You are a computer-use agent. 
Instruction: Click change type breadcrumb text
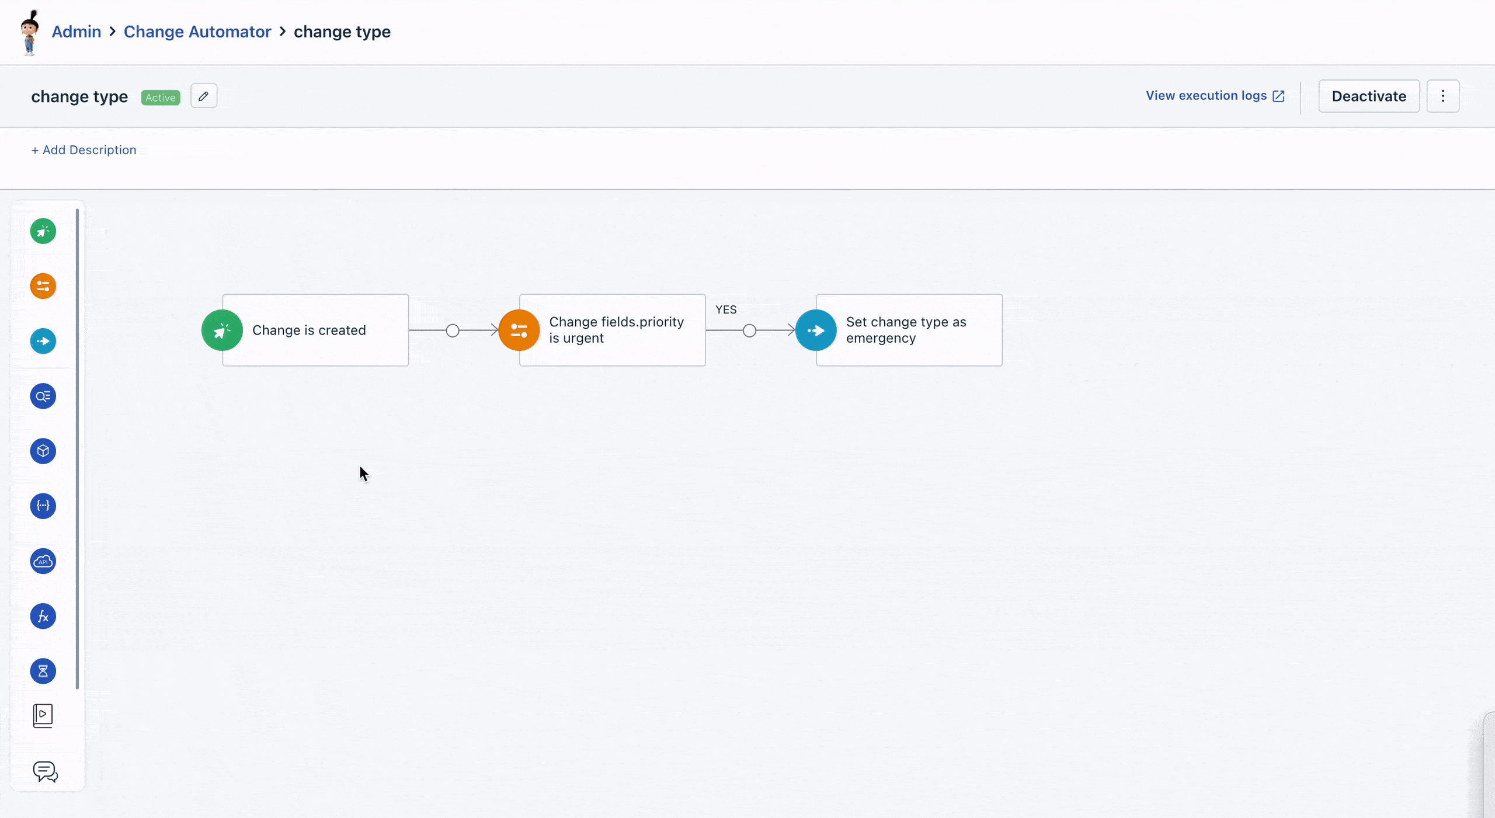[342, 32]
